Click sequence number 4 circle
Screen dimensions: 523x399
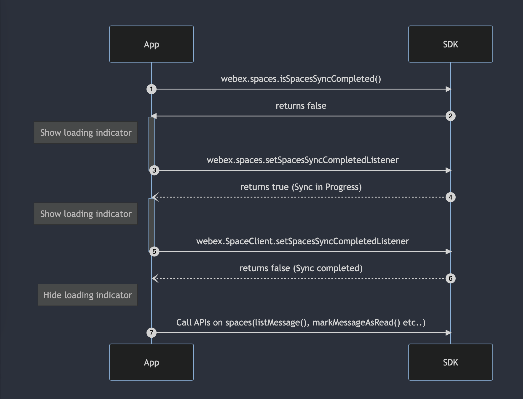451,197
